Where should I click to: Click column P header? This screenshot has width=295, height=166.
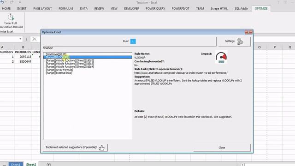[x=275, y=47]
